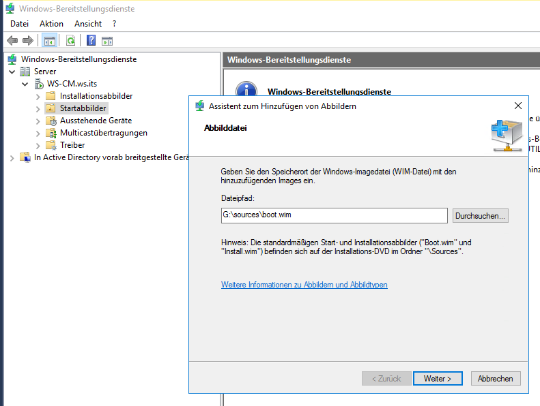The width and height of the screenshot is (540, 406).
Task: Click Durchsuchen to browse for WIM file
Action: pyautogui.click(x=480, y=216)
